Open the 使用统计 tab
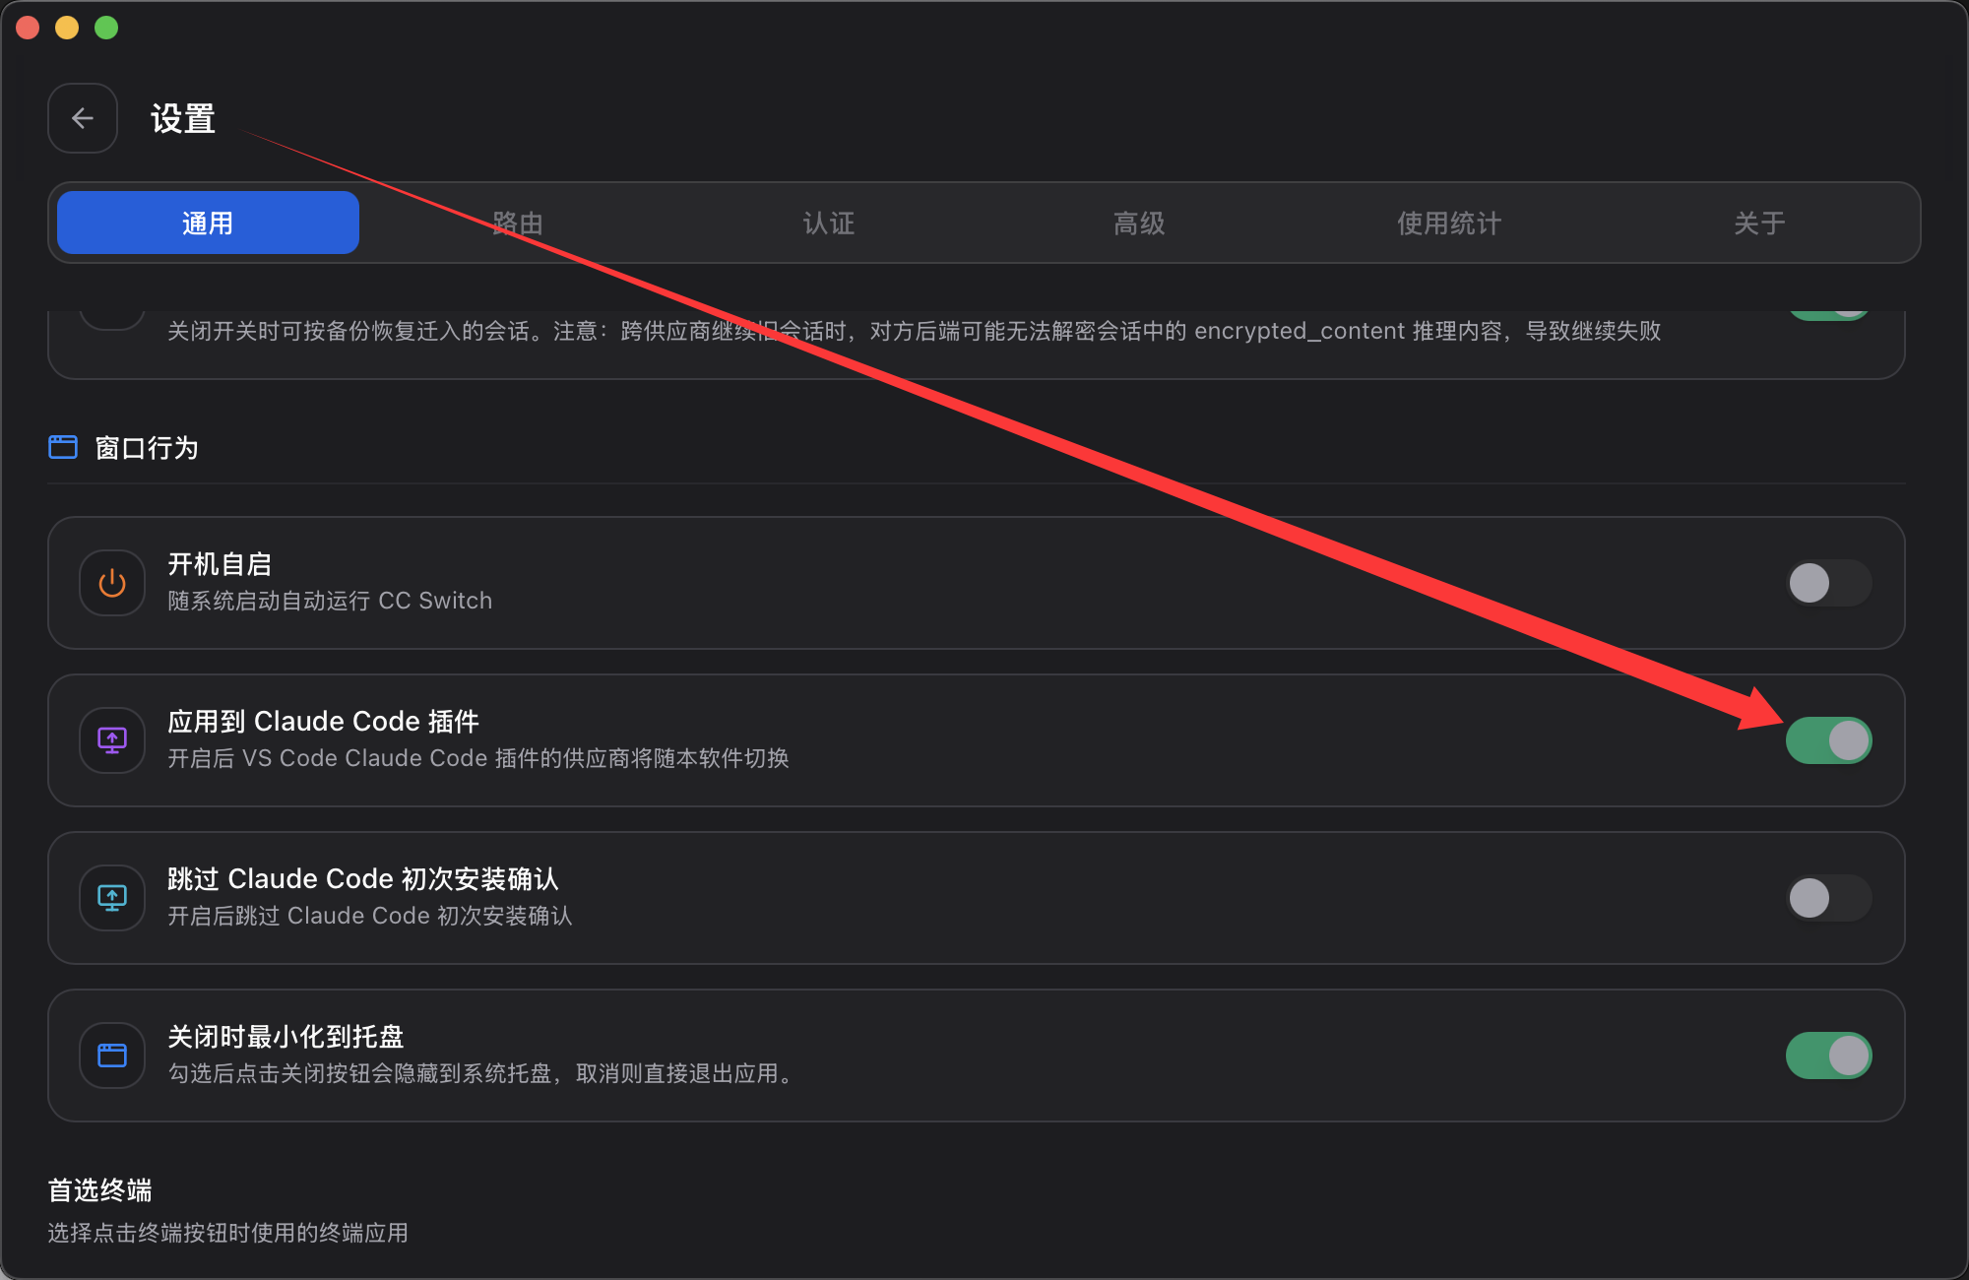This screenshot has width=1969, height=1280. tap(1449, 223)
